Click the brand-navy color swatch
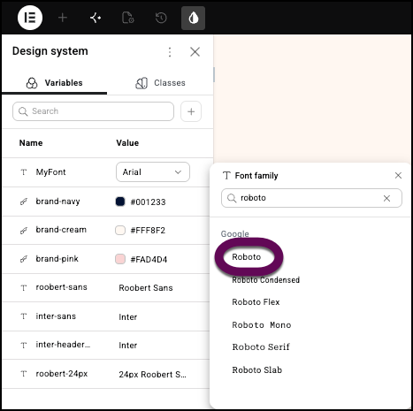This screenshot has height=411, width=413. coord(120,202)
